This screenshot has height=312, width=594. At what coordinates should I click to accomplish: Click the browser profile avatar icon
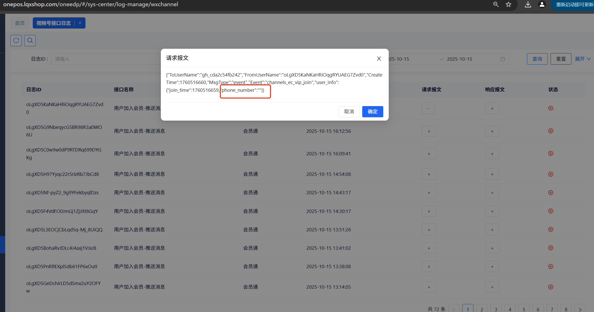click(542, 4)
